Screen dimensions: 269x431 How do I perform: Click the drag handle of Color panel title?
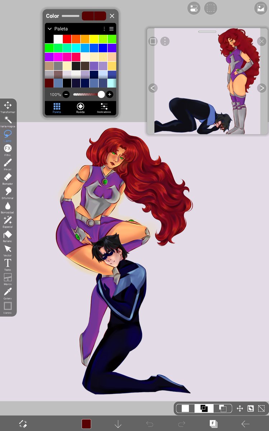(x=70, y=16)
